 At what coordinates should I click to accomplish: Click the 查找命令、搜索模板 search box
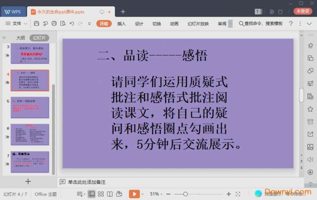(260, 24)
